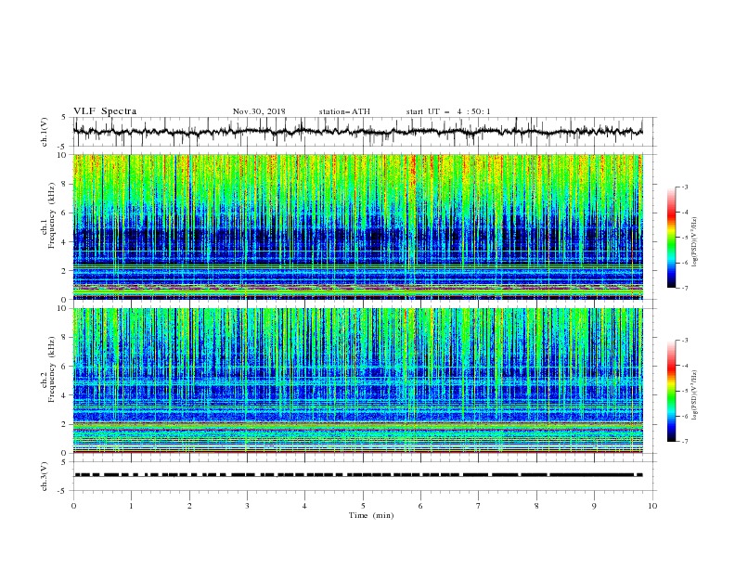Click the "-3" label on ch.2 colorbar
The image size is (735, 568).
pyautogui.click(x=684, y=341)
